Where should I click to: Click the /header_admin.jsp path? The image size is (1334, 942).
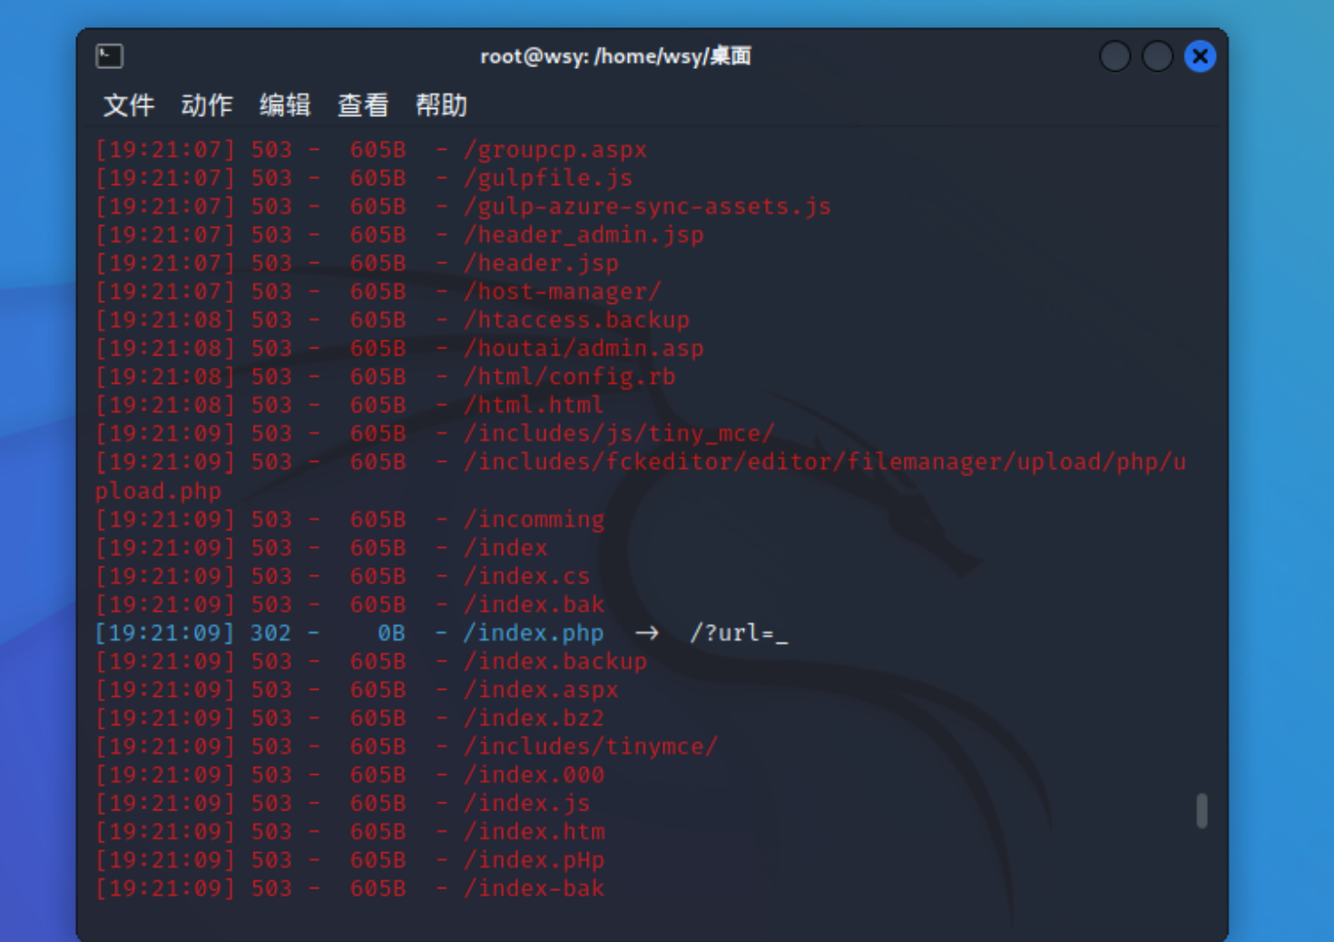[584, 235]
